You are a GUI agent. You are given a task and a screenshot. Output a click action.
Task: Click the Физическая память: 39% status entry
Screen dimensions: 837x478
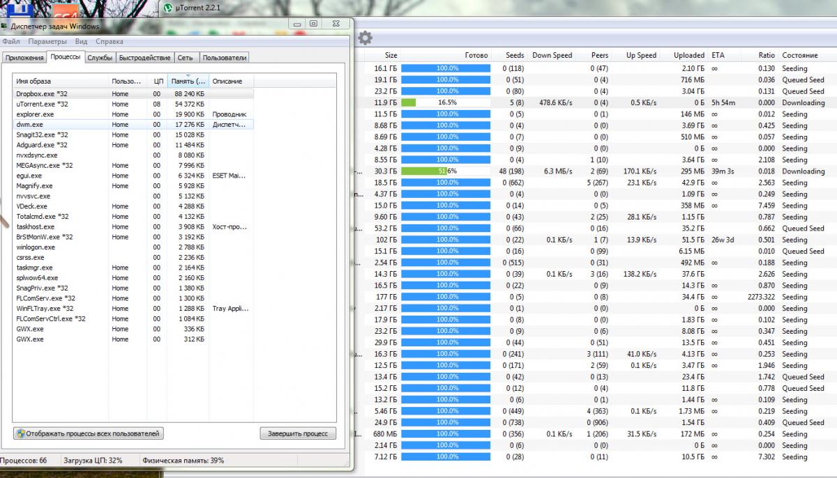[x=183, y=461]
